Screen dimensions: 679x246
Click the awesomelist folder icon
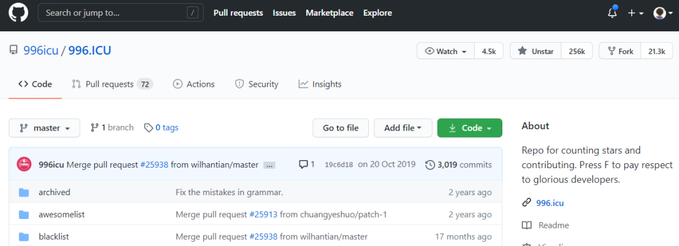24,215
